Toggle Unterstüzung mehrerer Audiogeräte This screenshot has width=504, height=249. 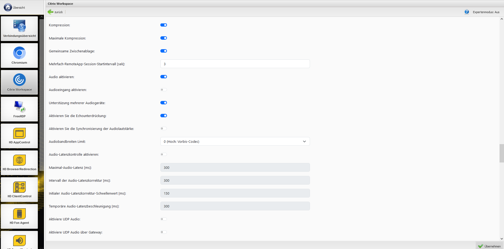[x=164, y=103]
